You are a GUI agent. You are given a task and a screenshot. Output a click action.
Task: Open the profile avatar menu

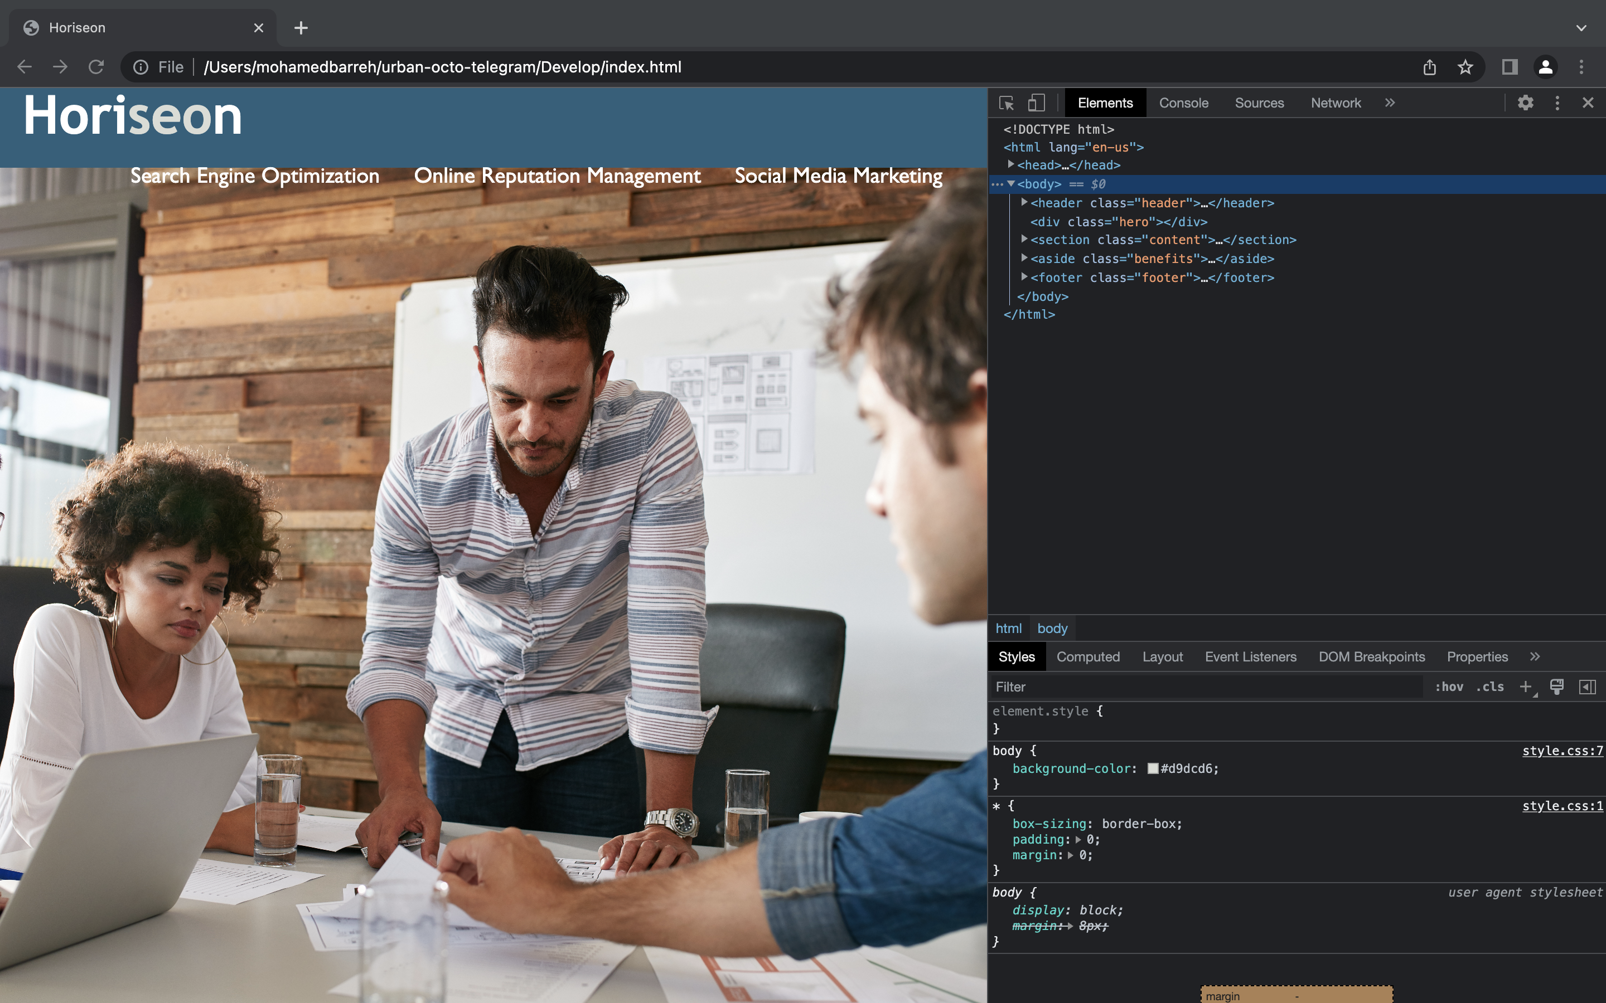[x=1546, y=67]
